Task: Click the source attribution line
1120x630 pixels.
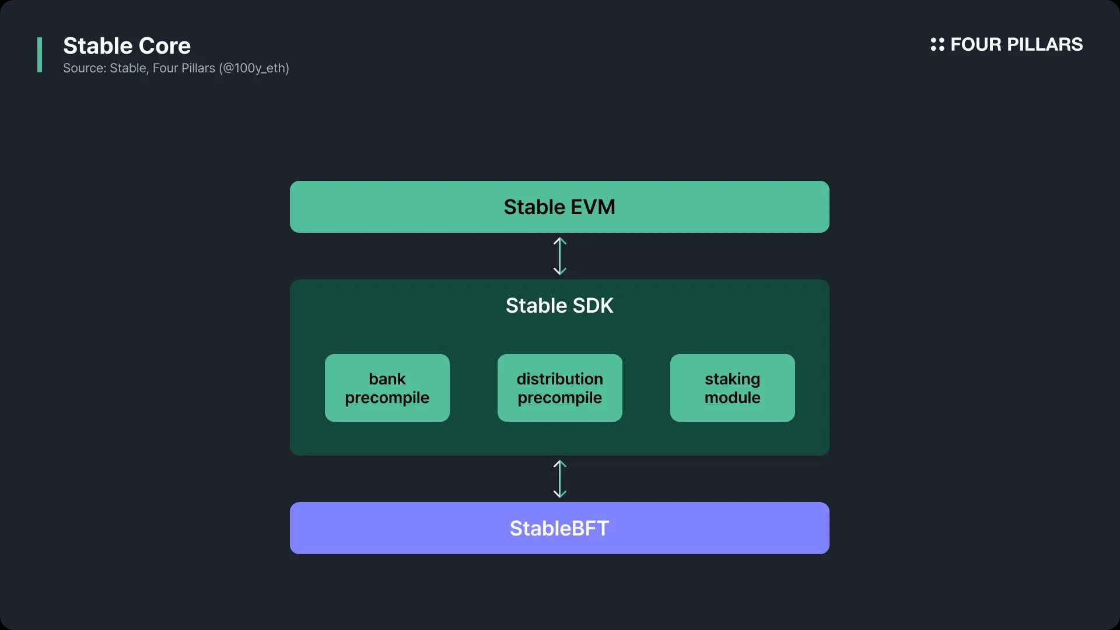Action: 176,68
